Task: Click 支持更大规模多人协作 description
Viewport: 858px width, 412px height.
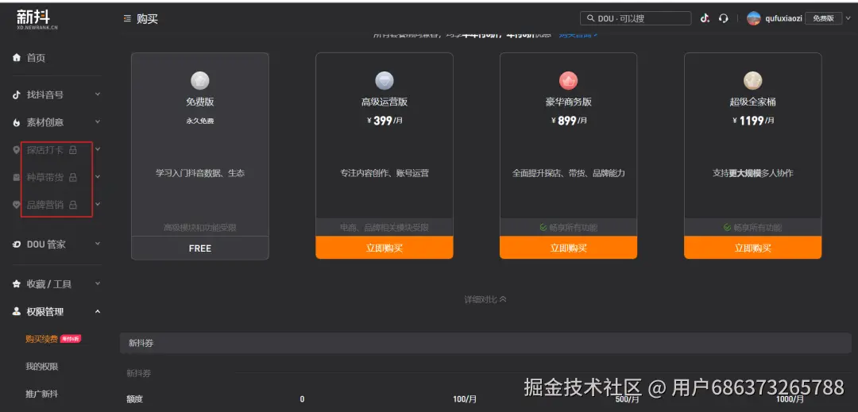Action: (752, 173)
